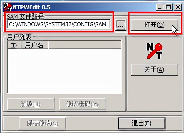Click the 打开(O) open button
184x133 pixels.
[x=154, y=25]
